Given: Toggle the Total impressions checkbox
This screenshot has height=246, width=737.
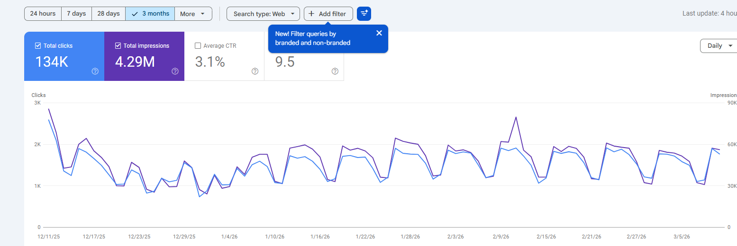Looking at the screenshot, I should pyautogui.click(x=118, y=46).
